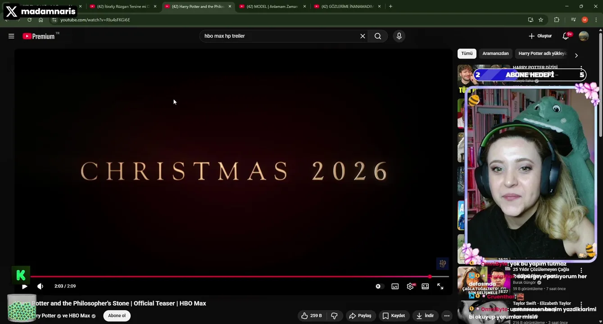Close the MODEL Anlamam Zaman browser tab
603x324 pixels.
tap(304, 6)
